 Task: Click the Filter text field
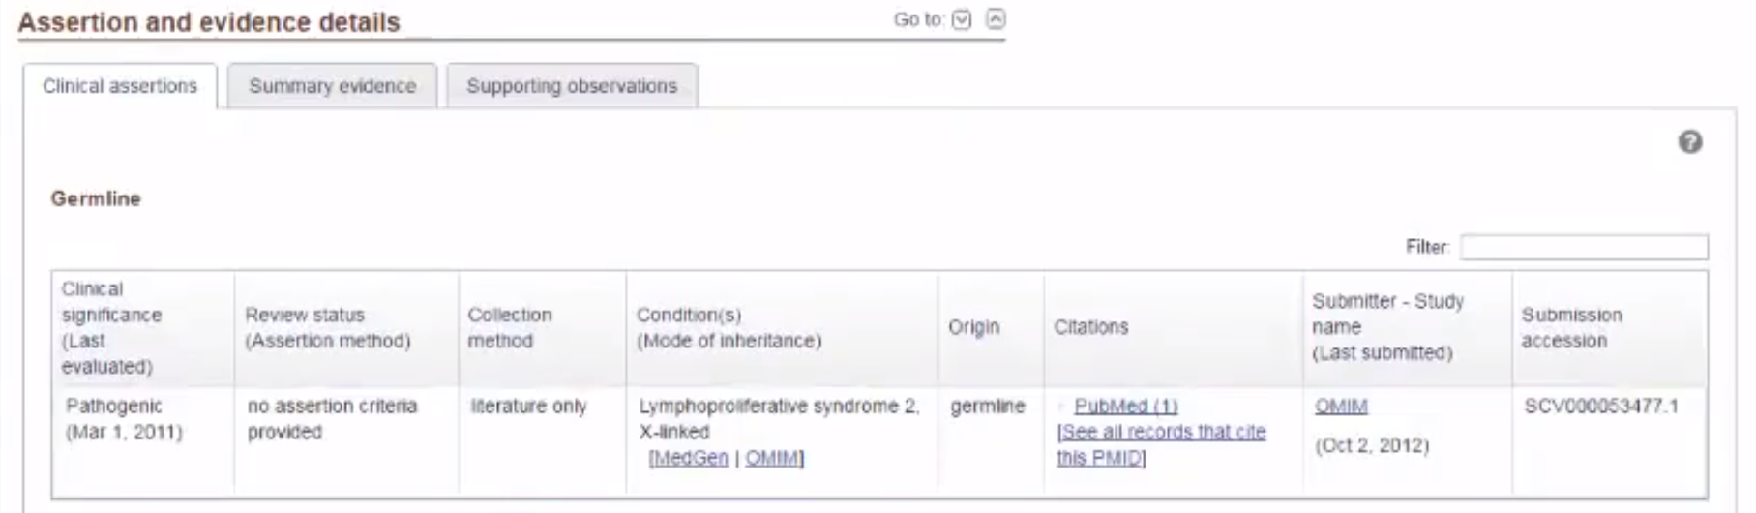coord(1584,248)
